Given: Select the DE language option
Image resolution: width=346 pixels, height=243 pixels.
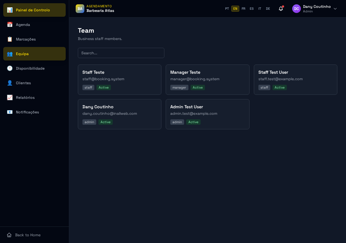Looking at the screenshot, I should click(x=268, y=9).
